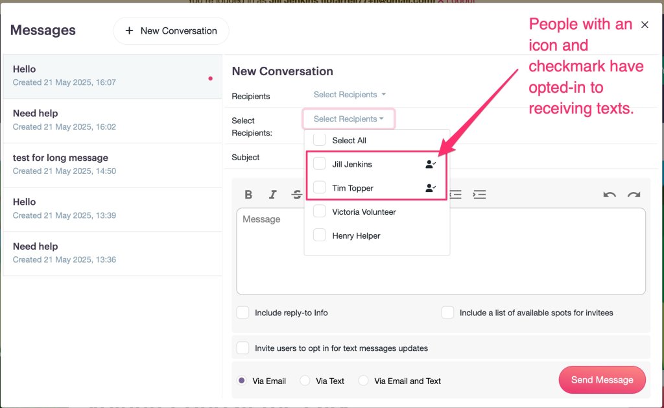Open the top Recipients dropdown
664x408 pixels.
pyautogui.click(x=350, y=95)
